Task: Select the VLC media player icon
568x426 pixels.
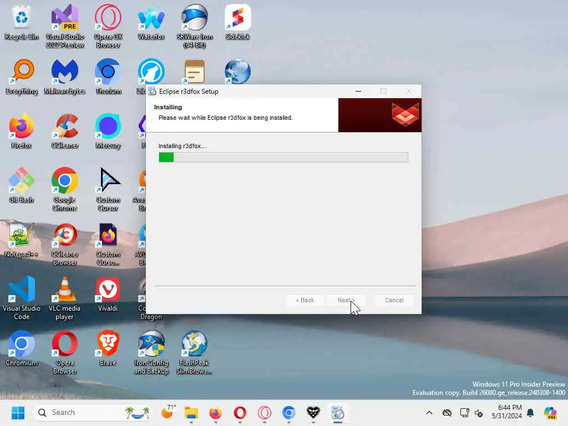Action: [x=64, y=298]
